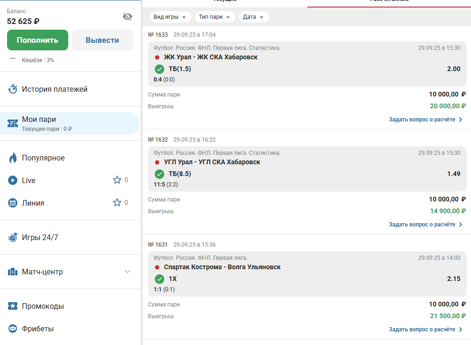Click score 1:1 (0:1)
Image resolution: width=471 pixels, height=345 pixels.
164,289
